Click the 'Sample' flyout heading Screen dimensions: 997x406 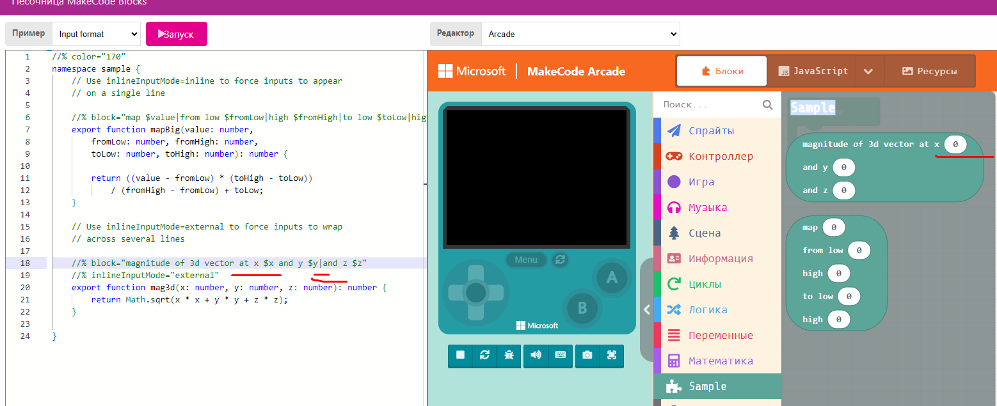813,107
